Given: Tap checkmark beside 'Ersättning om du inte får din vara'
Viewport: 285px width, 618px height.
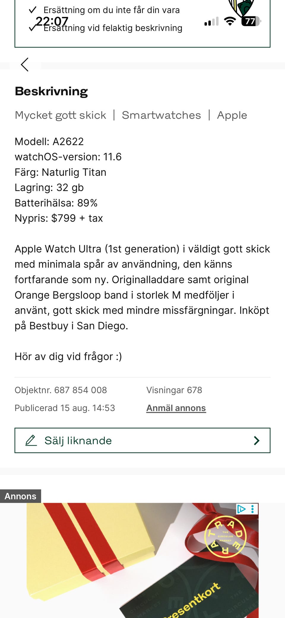Looking at the screenshot, I should (32, 10).
